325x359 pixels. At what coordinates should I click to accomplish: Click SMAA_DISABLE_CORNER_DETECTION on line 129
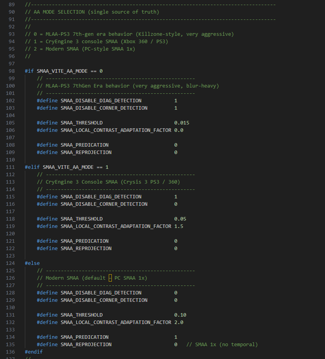104,300
